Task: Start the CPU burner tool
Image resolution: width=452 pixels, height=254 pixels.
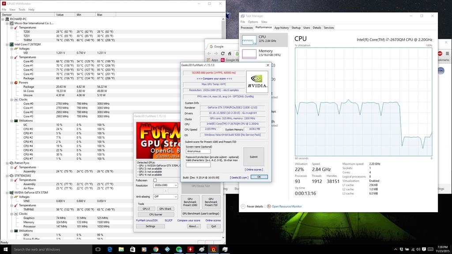Action: [156, 215]
